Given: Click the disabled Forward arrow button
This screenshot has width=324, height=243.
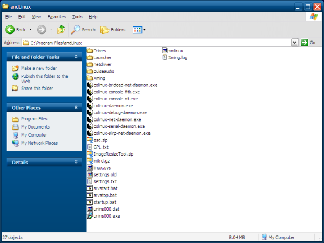Looking at the screenshot, I should (x=42, y=30).
